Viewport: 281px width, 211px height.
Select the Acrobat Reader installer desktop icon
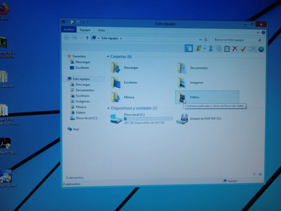click(x=7, y=146)
